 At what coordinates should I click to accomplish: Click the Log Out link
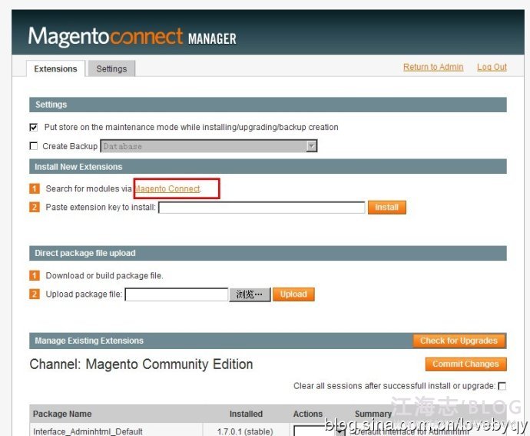(492, 67)
